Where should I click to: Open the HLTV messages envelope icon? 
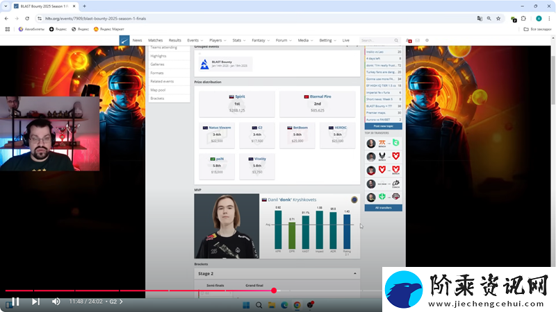coord(418,40)
